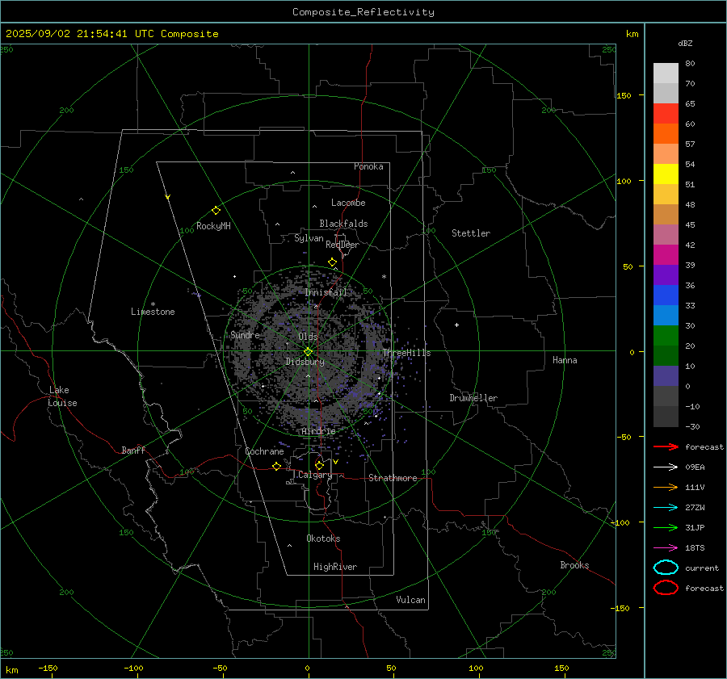Click the Calgary city label
Viewport: 727px width, 679px height.
click(x=315, y=475)
